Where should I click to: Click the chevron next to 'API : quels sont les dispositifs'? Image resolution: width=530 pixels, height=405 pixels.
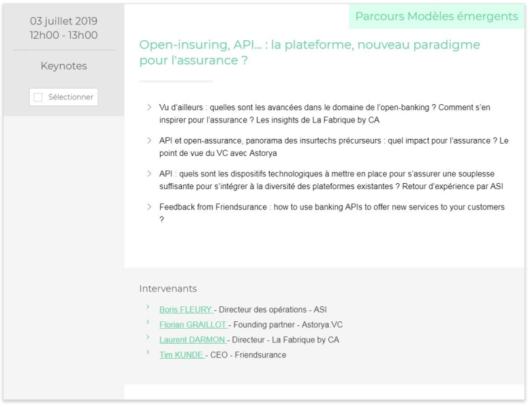[x=149, y=174]
